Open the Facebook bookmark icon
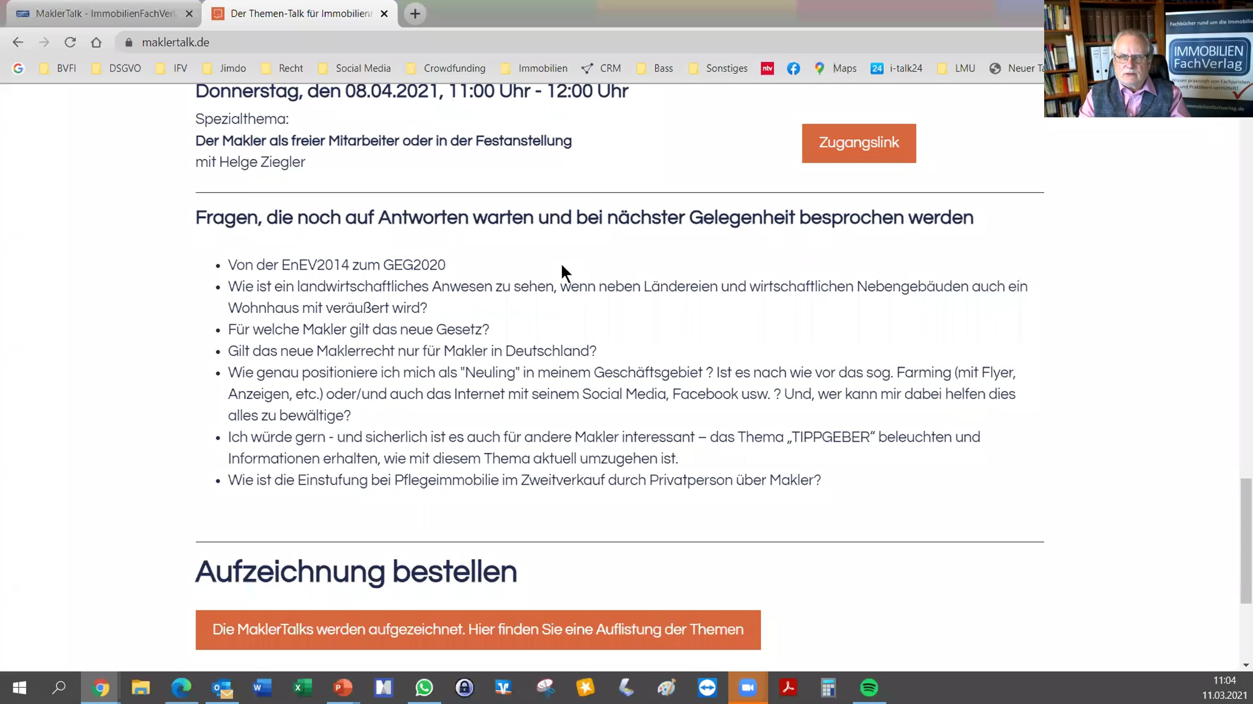This screenshot has width=1253, height=704. click(793, 68)
